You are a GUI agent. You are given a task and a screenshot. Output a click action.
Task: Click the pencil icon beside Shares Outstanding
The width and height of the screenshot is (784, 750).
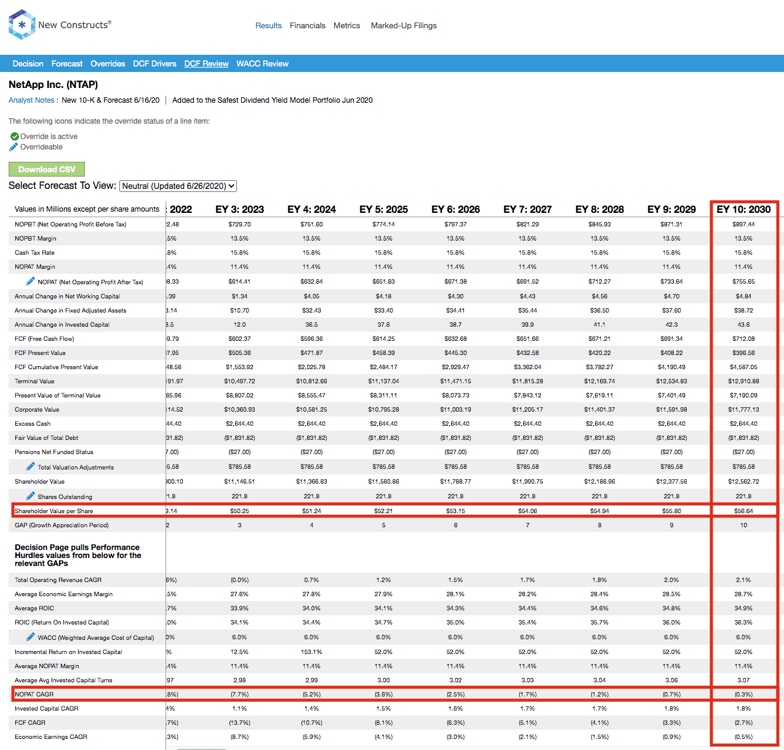[x=30, y=496]
